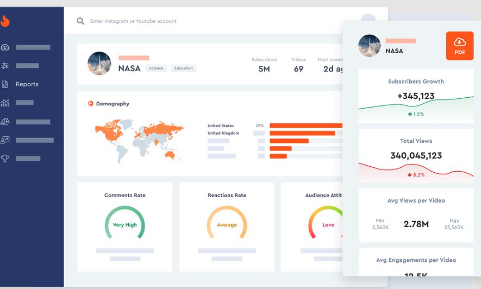Screen dimensions: 481x289
Task: Click the 19% percentage for United States
Action: pyautogui.click(x=259, y=125)
